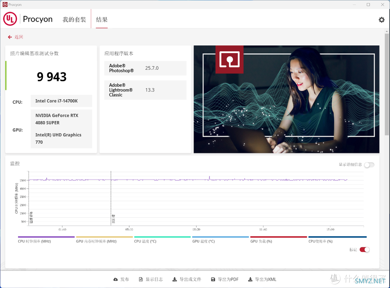The image size is (390, 288).
Task: Click the Intel Core i7-14700K field
Action: tap(61, 101)
